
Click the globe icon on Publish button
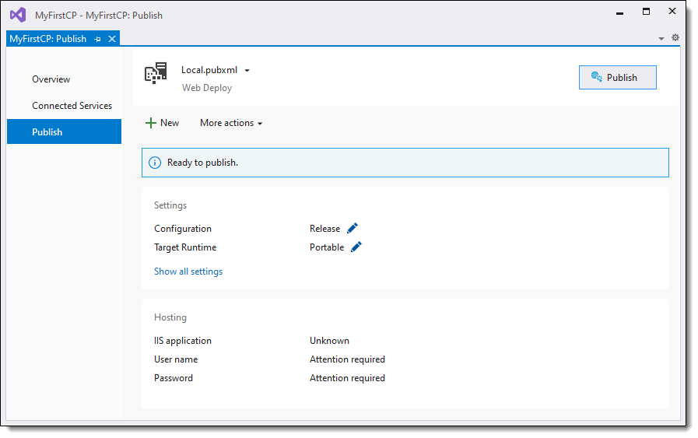(597, 77)
